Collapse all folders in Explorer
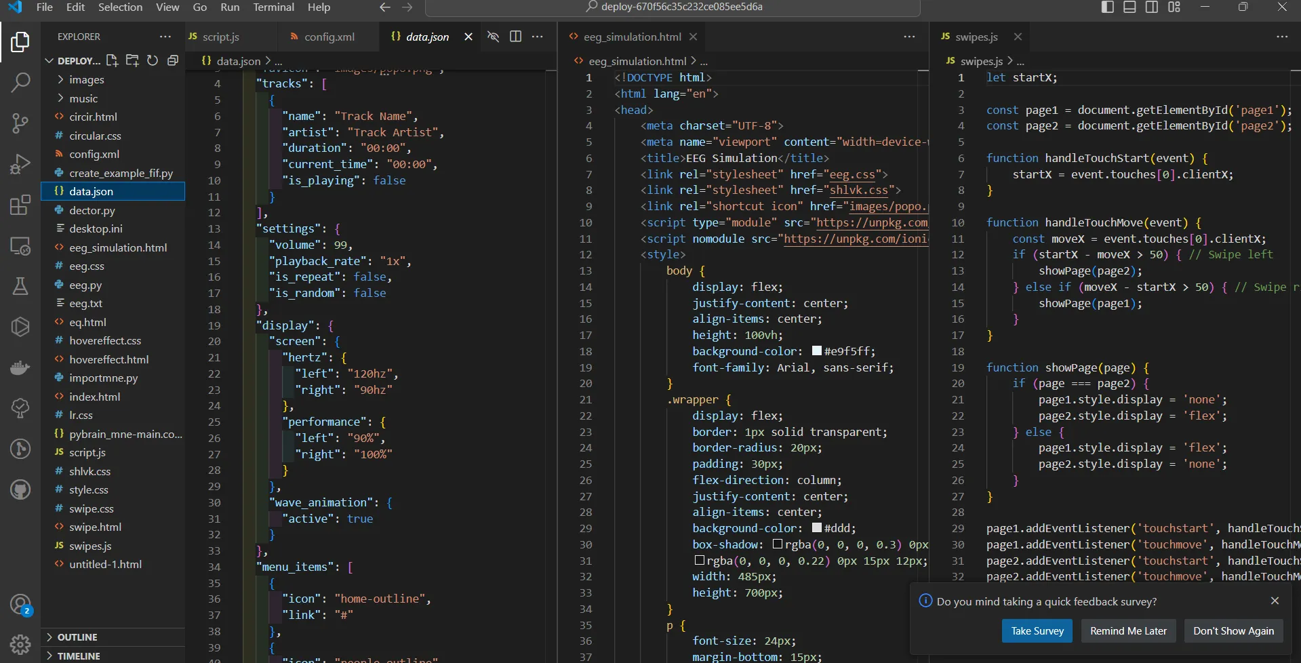This screenshot has height=663, width=1301. (x=173, y=60)
